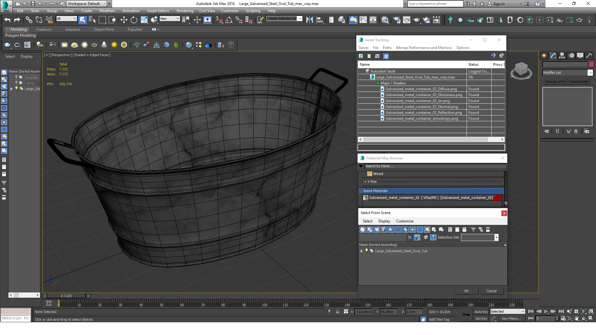Toggle lightbulb visibility of Large_Galvanized_Steel_Oval_Tub
Screen dimensions: 596x335
pos(367,251)
